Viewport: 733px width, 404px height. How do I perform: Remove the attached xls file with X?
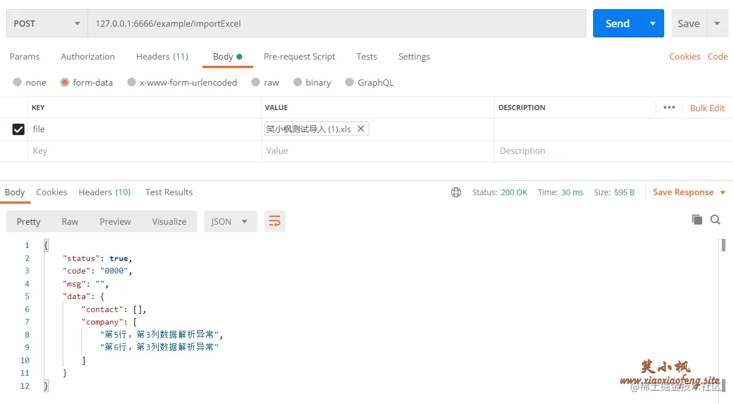(361, 129)
